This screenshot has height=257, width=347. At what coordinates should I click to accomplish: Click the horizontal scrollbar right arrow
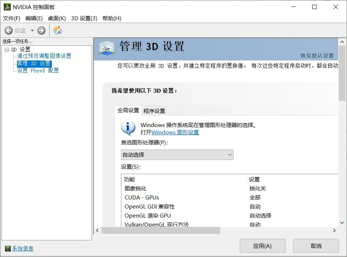click(334, 231)
